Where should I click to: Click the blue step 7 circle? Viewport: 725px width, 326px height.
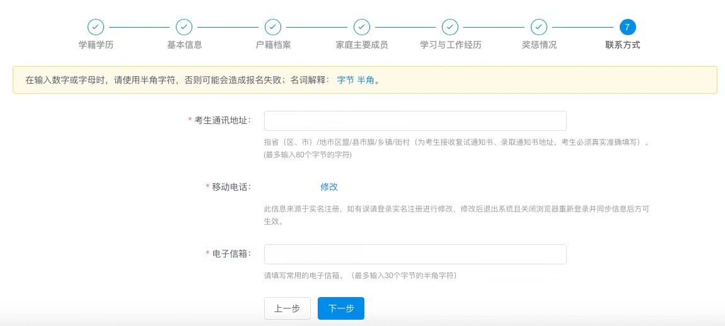(x=627, y=27)
